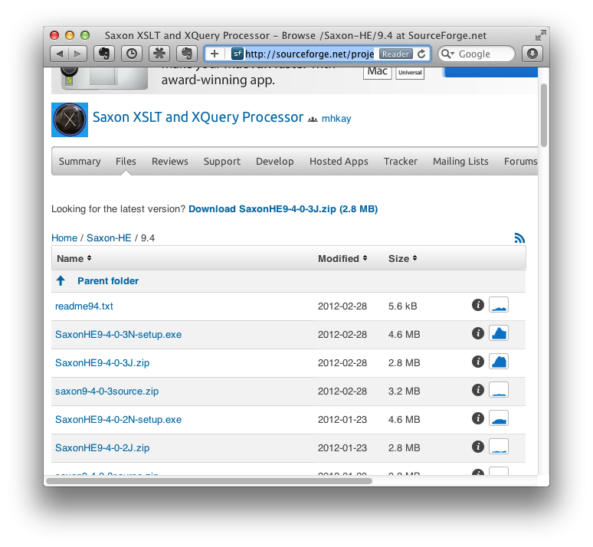Open the mhkay user link

pos(336,119)
